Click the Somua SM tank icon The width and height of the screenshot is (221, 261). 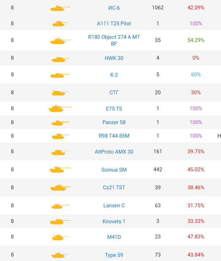click(60, 170)
